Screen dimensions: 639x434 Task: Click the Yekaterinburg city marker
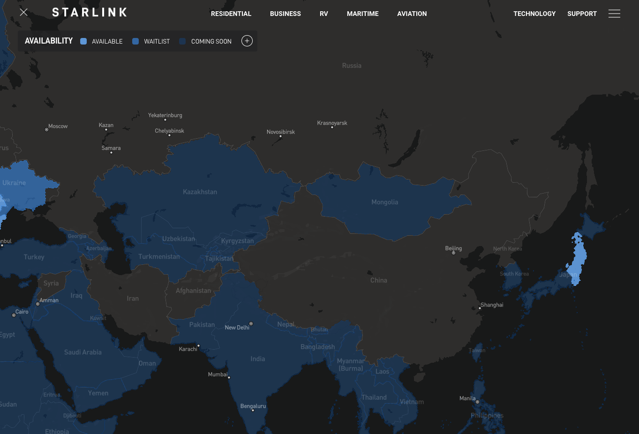pyautogui.click(x=165, y=120)
